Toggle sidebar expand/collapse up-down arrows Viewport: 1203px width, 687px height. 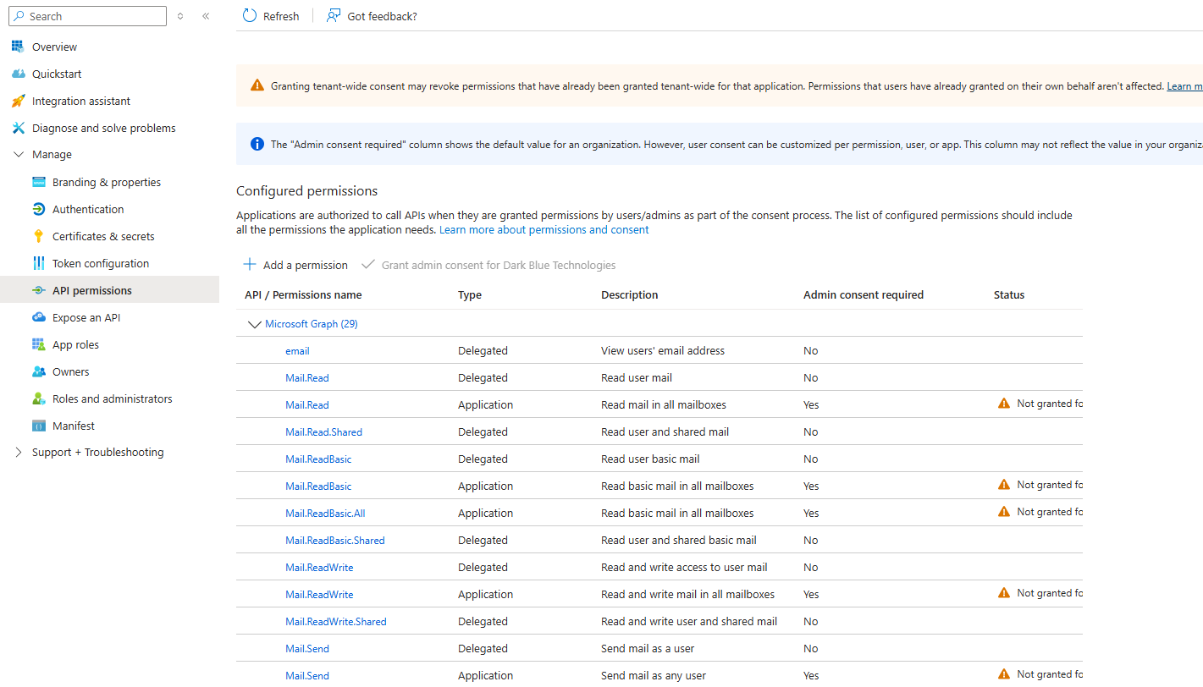point(180,16)
